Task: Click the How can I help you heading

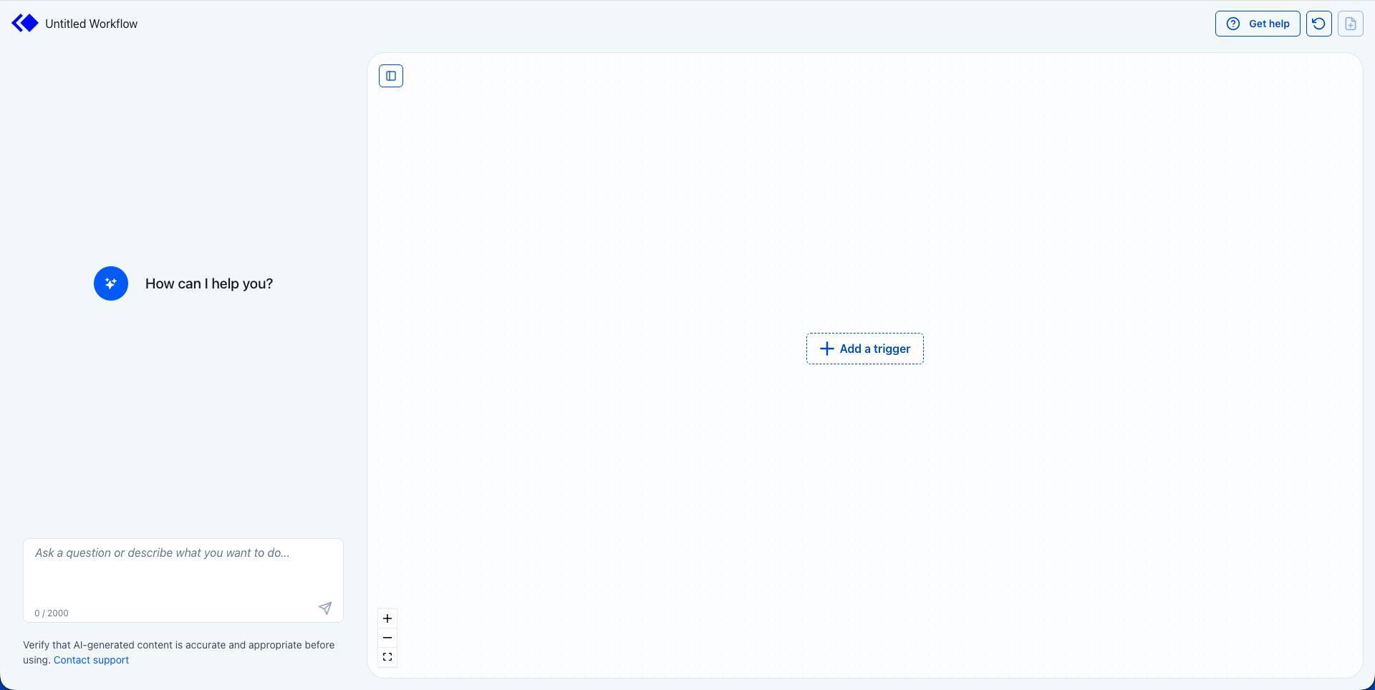Action: click(x=208, y=283)
